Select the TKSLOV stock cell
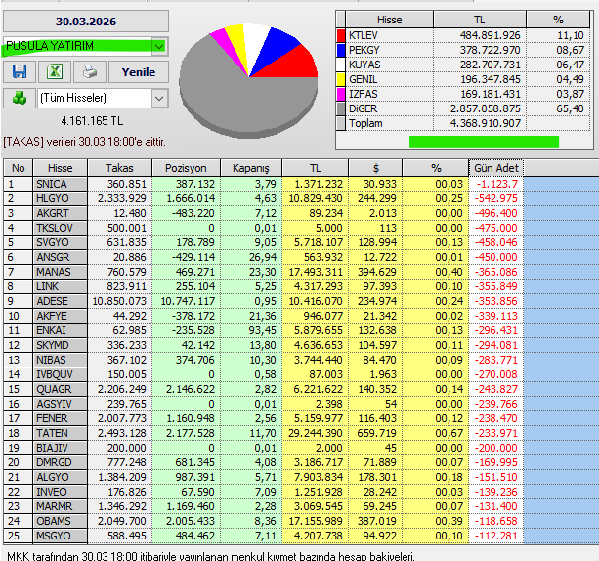The width and height of the screenshot is (599, 561). click(61, 228)
